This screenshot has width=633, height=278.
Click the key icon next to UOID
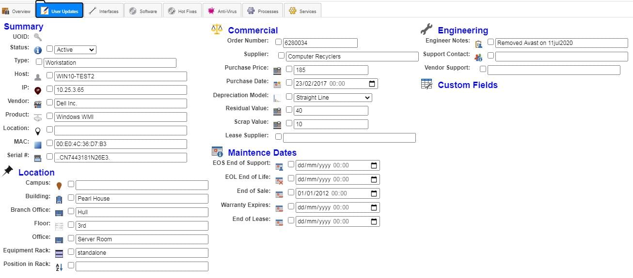[x=38, y=37]
